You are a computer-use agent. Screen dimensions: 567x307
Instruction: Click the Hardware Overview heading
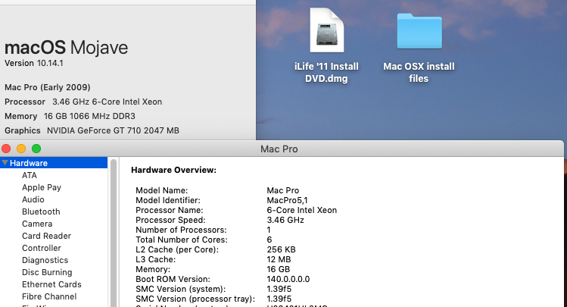[x=173, y=170]
